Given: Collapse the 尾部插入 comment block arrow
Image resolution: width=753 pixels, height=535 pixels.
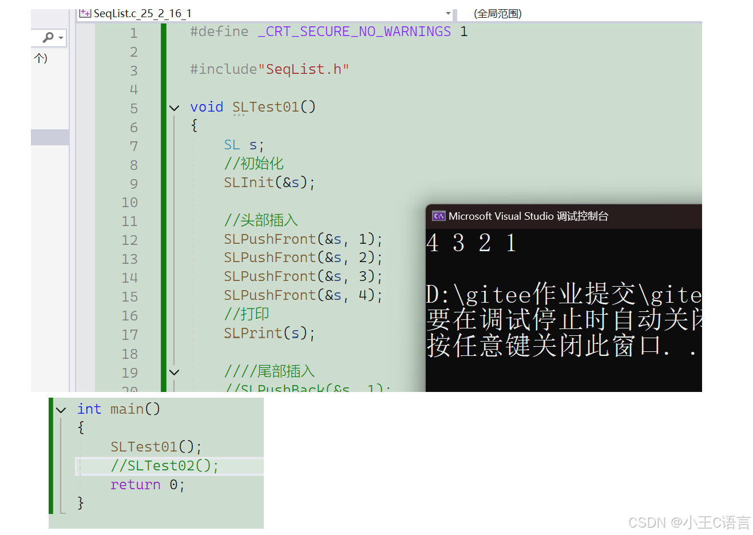Looking at the screenshot, I should [x=175, y=372].
